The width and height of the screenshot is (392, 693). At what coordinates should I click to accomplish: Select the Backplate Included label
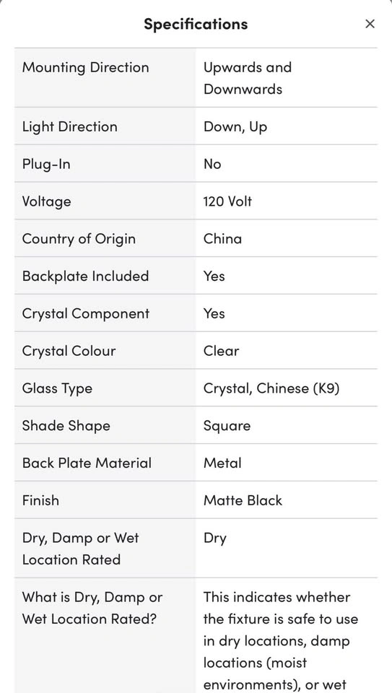85,276
